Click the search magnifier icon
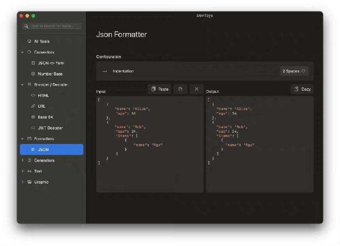Image resolution: width=340 pixels, height=246 pixels. pyautogui.click(x=26, y=26)
